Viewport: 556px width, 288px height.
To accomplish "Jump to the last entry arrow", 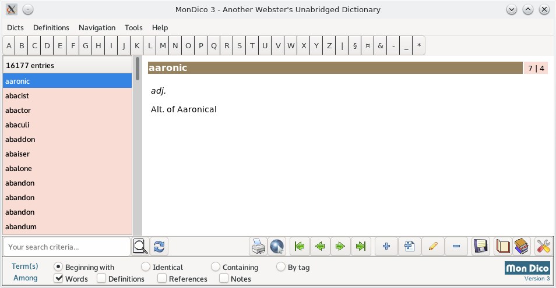I will tap(361, 246).
